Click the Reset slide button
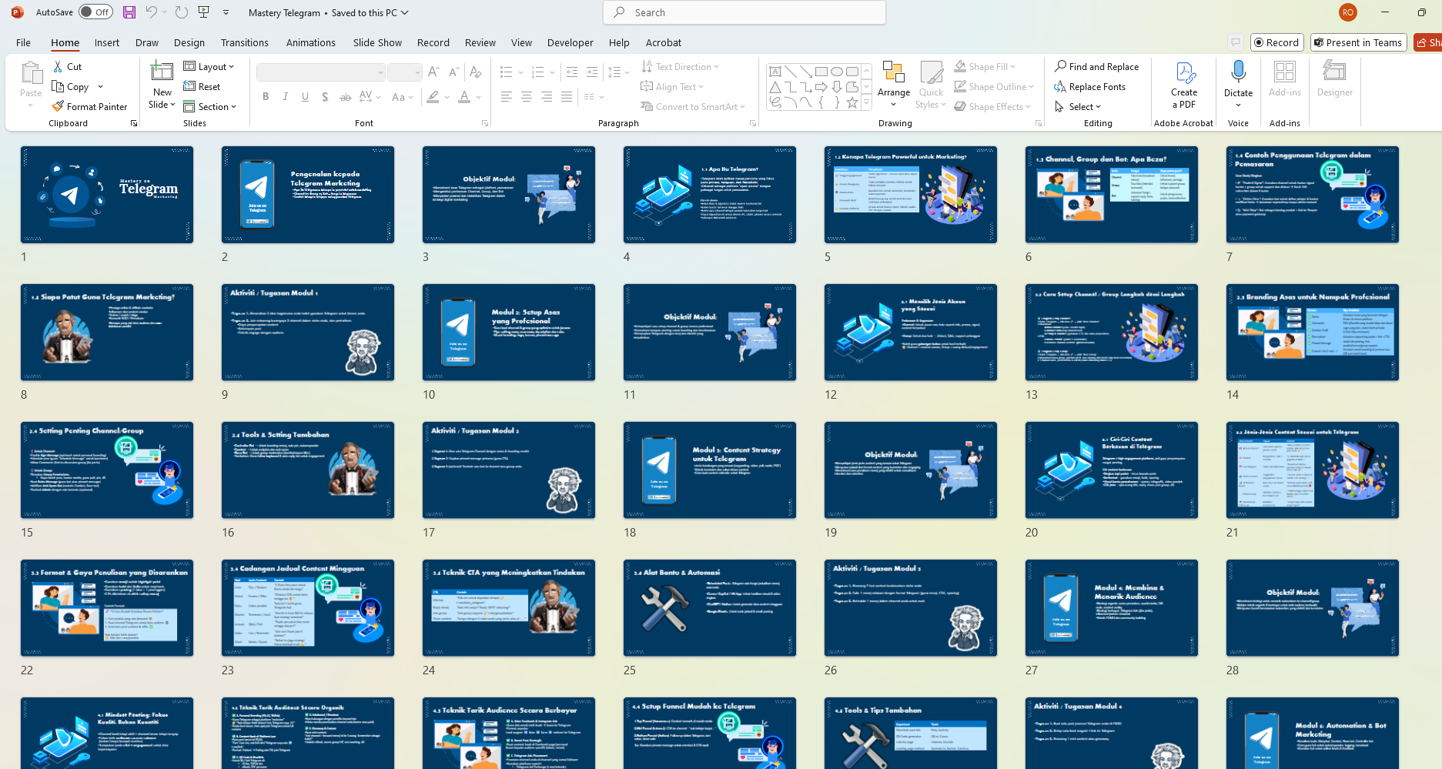Image resolution: width=1442 pixels, height=769 pixels. [x=202, y=87]
